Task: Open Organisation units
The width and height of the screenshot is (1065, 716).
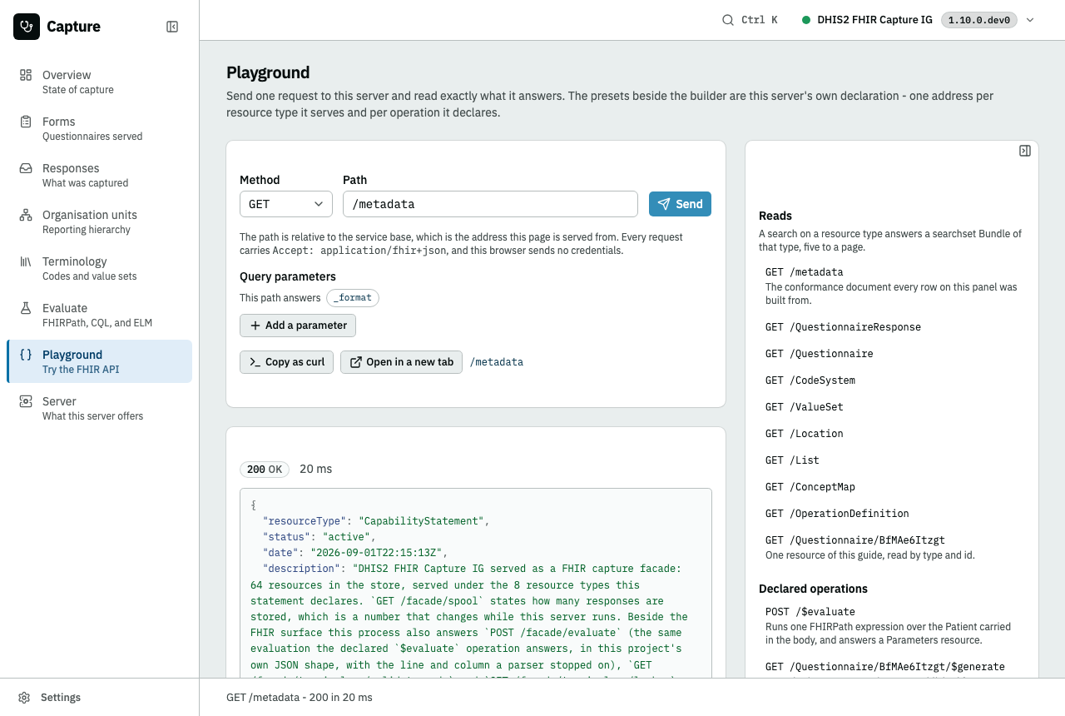Action: coord(99,221)
